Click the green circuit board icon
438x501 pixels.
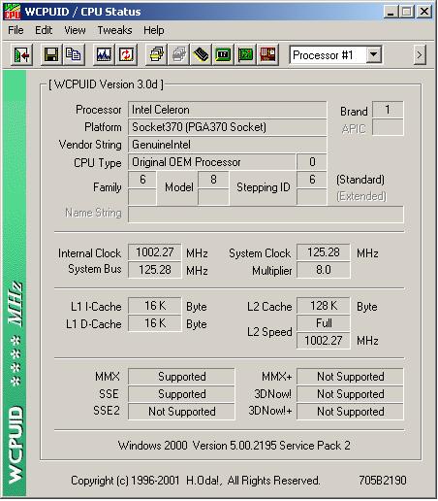(245, 55)
